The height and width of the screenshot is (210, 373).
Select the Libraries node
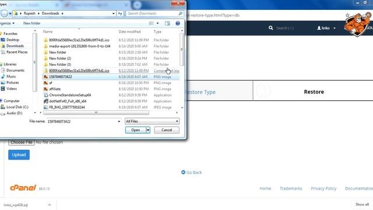pyautogui.click(x=10, y=64)
